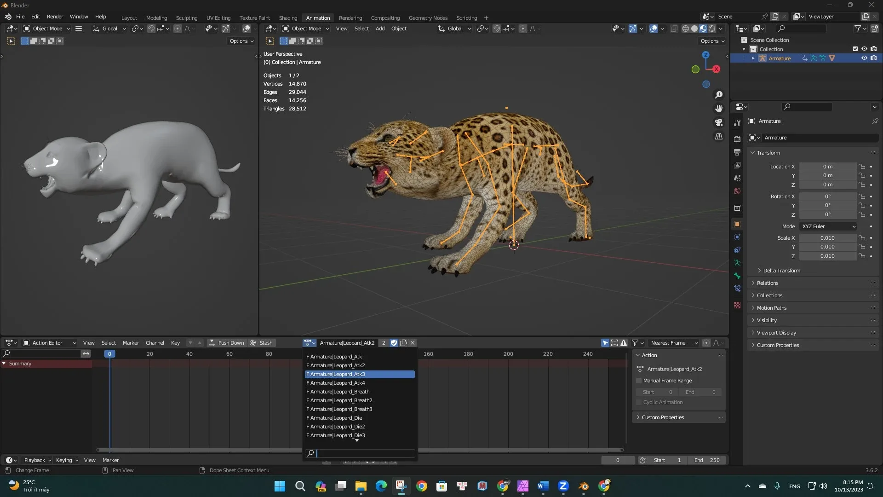Screen dimensions: 883x497
Task: Toggle Only Show Selected in Action Editor
Action: click(x=605, y=343)
